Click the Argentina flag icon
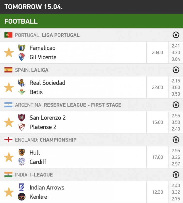 (8, 105)
